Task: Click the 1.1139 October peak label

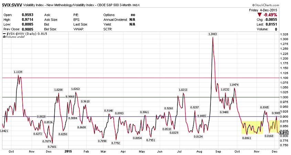Action: point(18,72)
